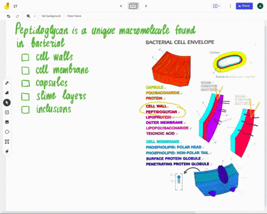267x214 pixels.
Task: Click the jam title "27"
Action: tap(16, 6)
